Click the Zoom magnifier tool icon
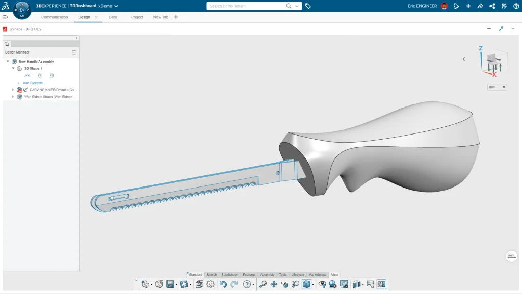 click(x=263, y=284)
